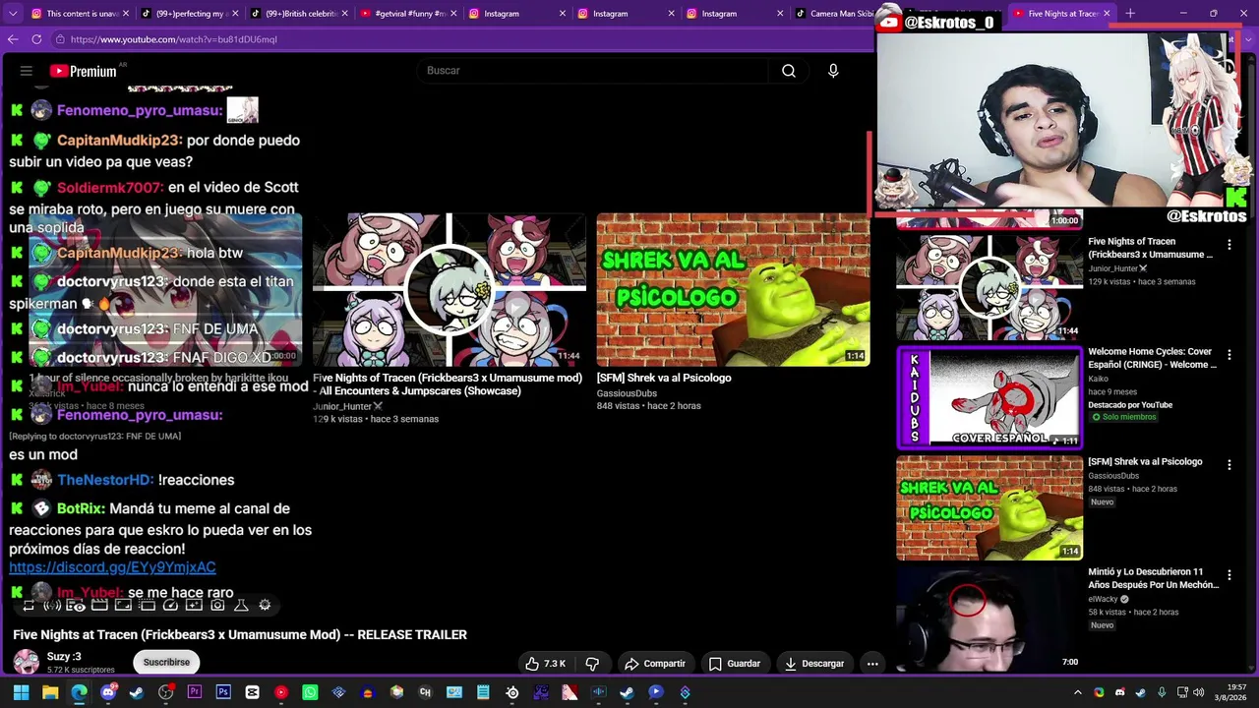This screenshot has height=708, width=1259.
Task: Open CapCut from the taskbar
Action: (x=252, y=693)
